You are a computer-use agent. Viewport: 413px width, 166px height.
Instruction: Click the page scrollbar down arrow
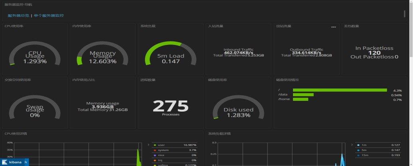pyautogui.click(x=411, y=164)
